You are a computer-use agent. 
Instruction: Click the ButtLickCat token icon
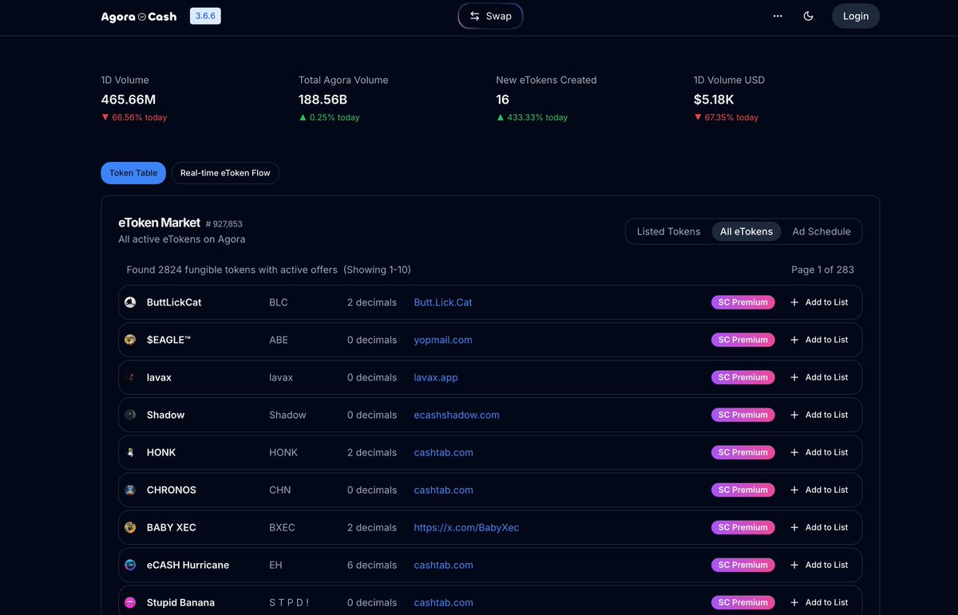pyautogui.click(x=130, y=302)
